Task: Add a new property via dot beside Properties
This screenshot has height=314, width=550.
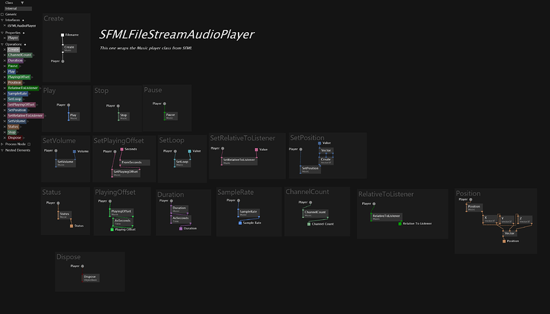Action: click(23, 33)
